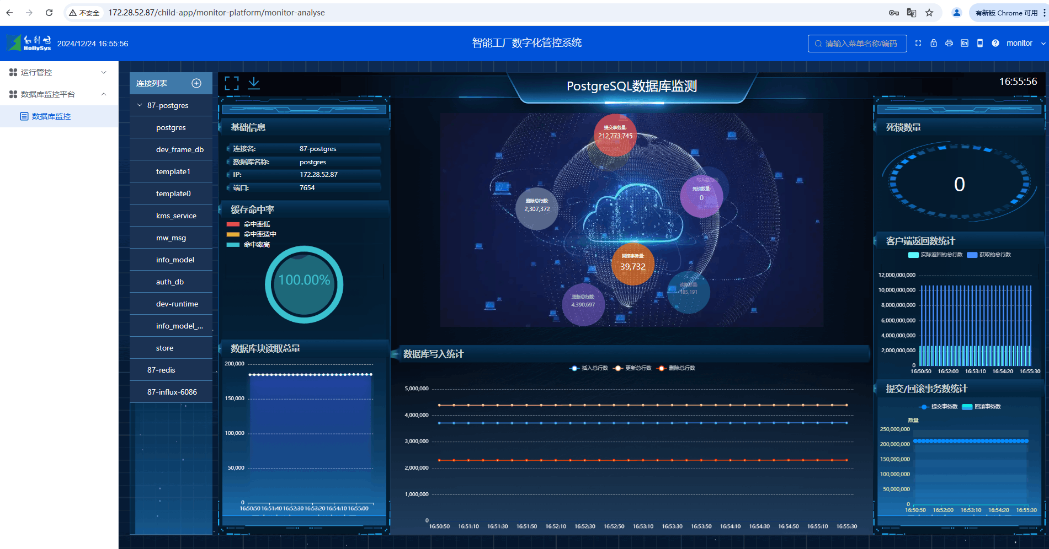Open the 87-redis connection

tap(161, 370)
